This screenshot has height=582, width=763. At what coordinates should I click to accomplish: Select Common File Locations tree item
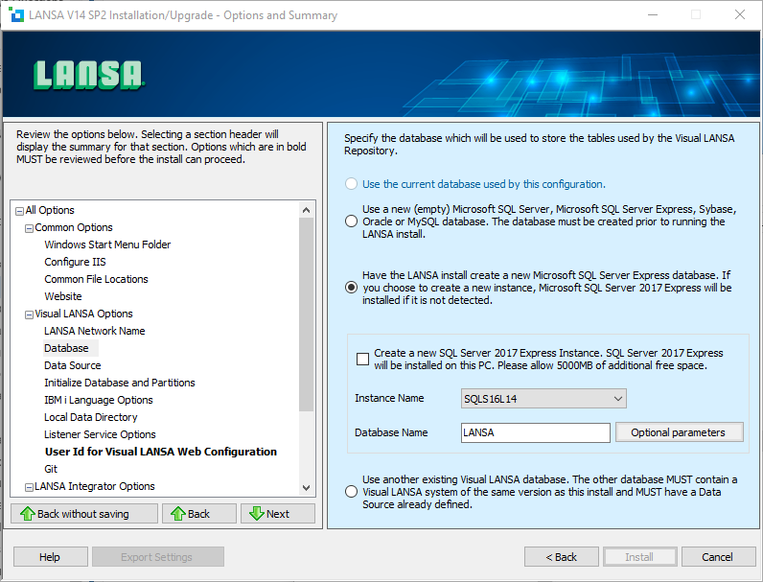96,279
